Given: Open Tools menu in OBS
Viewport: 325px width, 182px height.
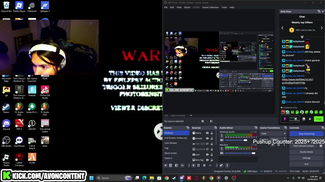Looking at the screenshot, I should [224, 7].
